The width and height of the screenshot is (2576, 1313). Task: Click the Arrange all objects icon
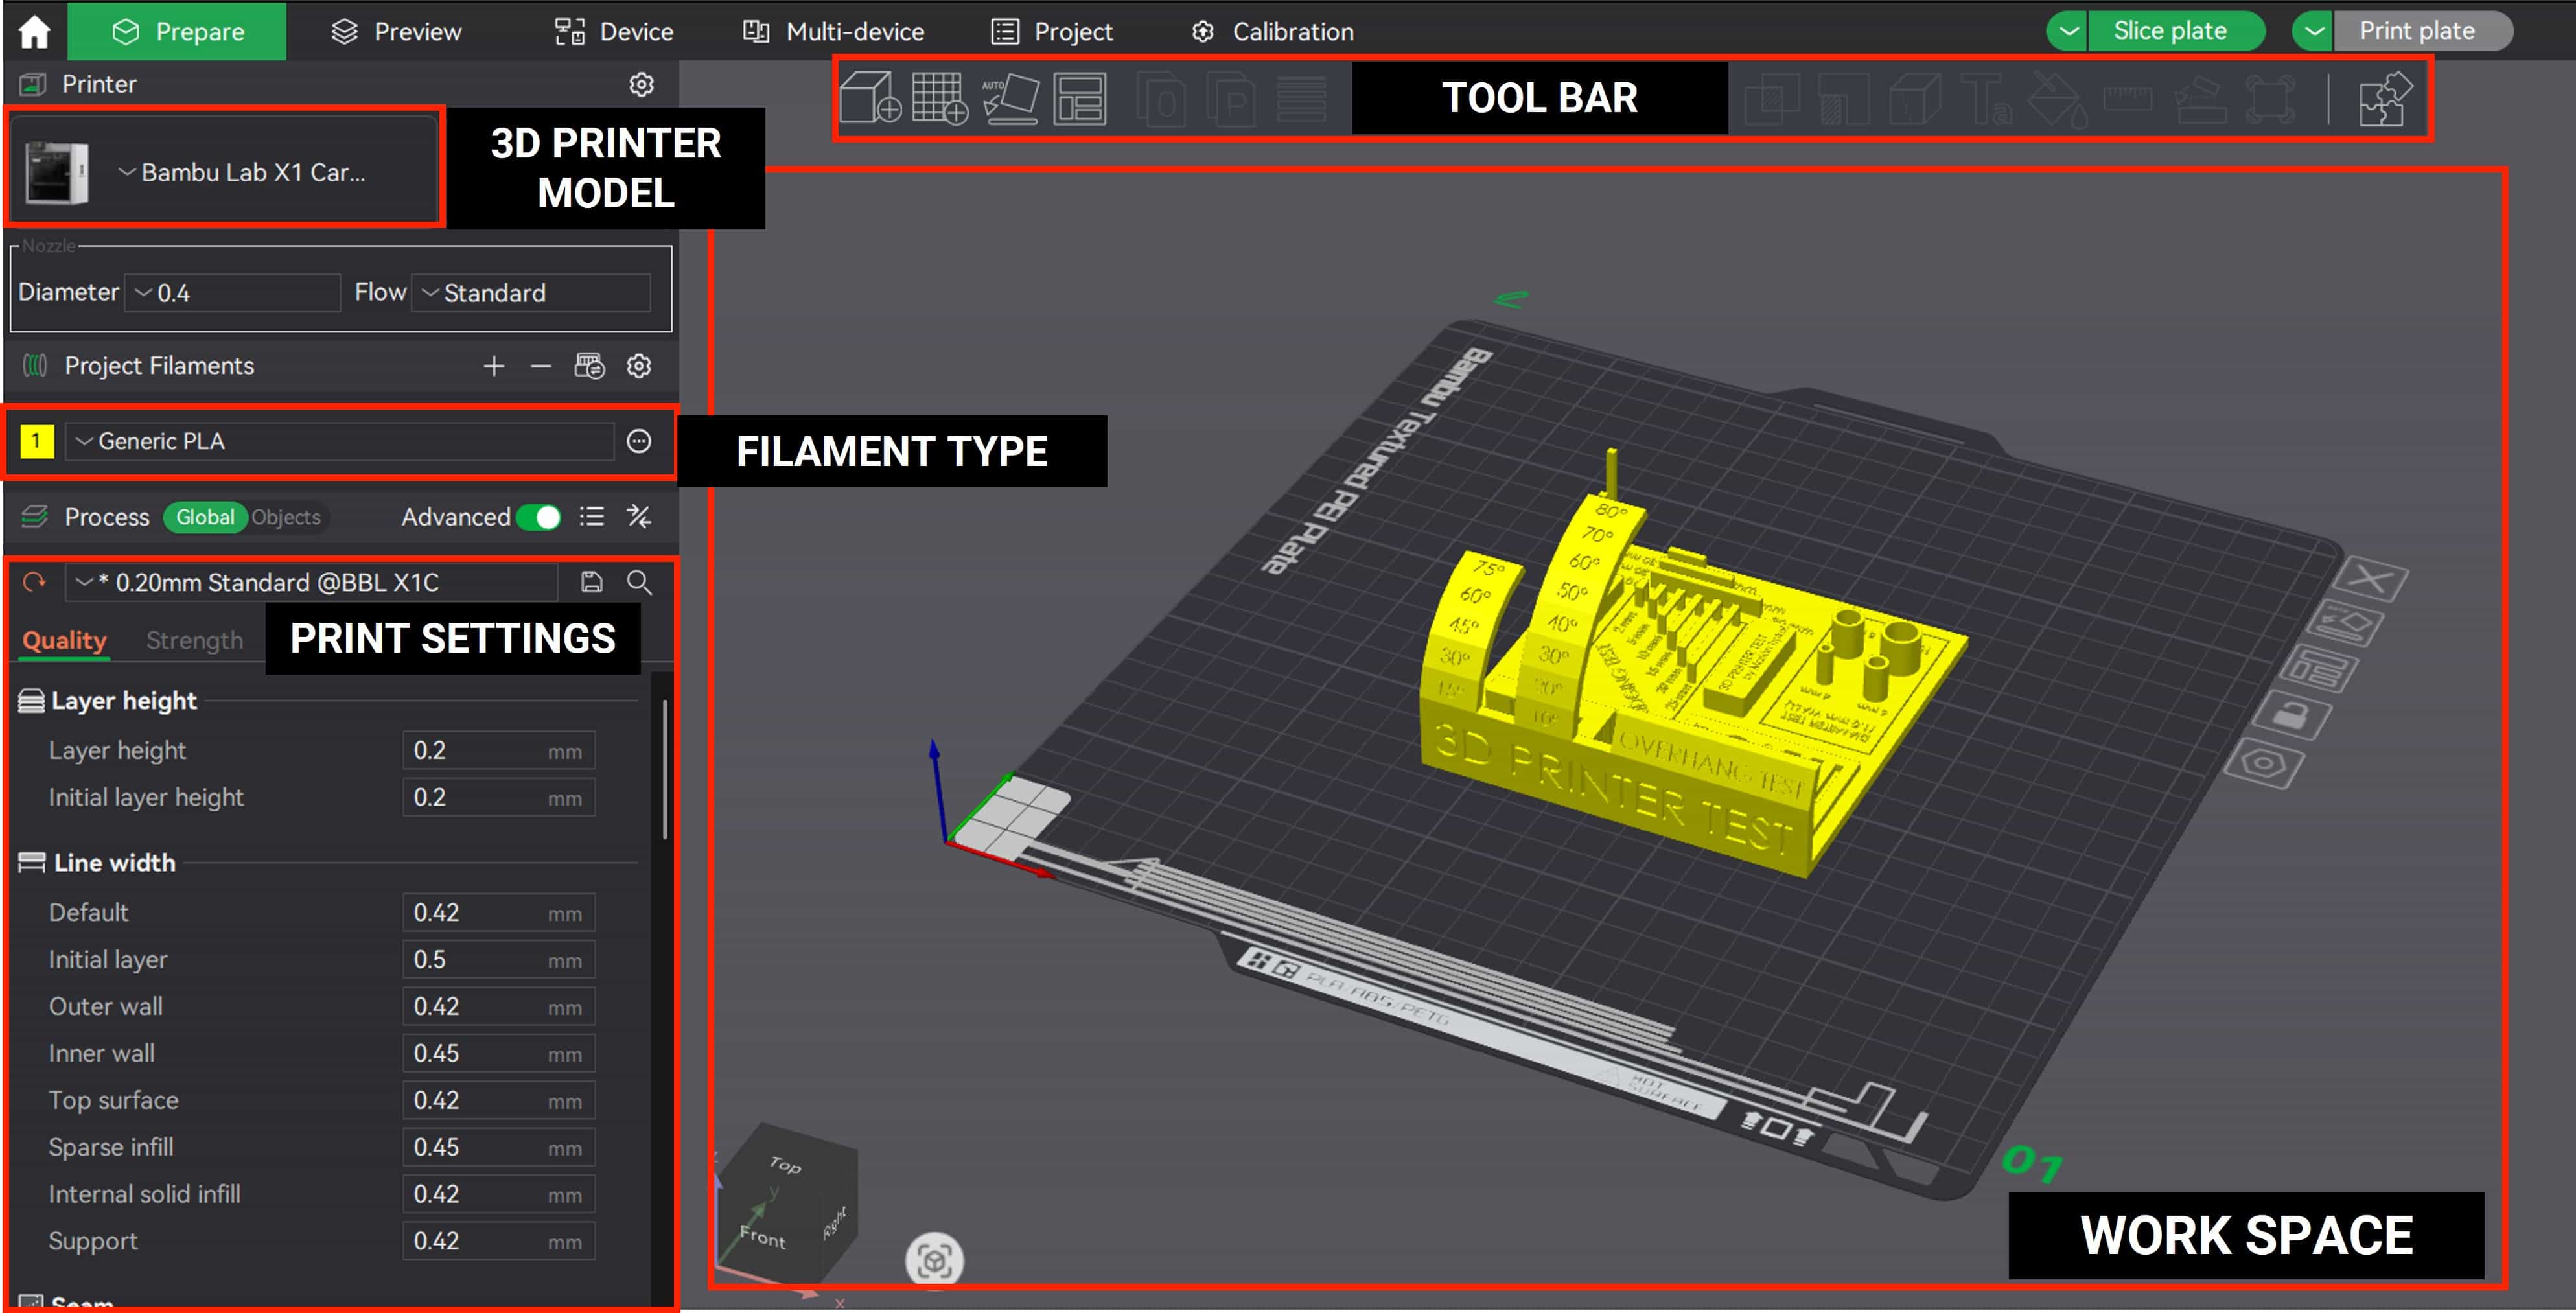coord(1080,98)
